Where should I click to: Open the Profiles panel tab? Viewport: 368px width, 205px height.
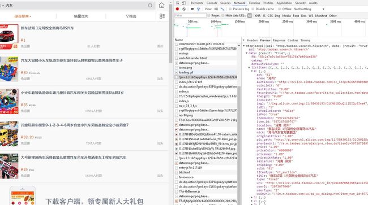pyautogui.click(x=268, y=3)
